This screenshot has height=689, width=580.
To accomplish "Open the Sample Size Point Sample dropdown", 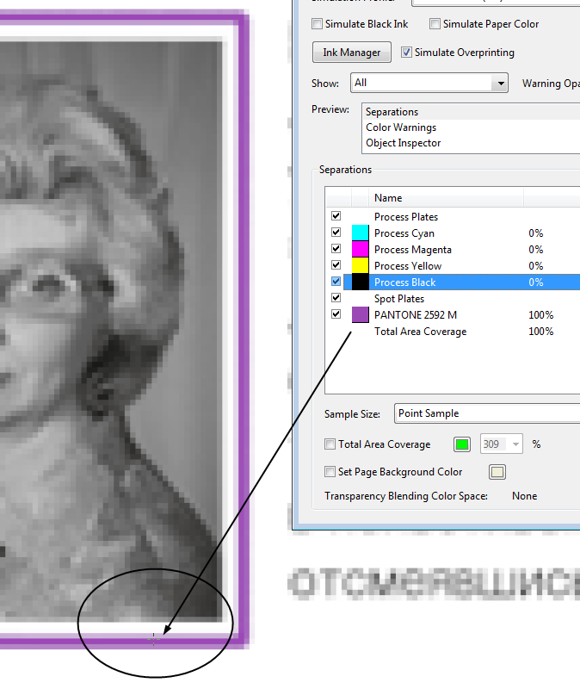I will coord(487,413).
